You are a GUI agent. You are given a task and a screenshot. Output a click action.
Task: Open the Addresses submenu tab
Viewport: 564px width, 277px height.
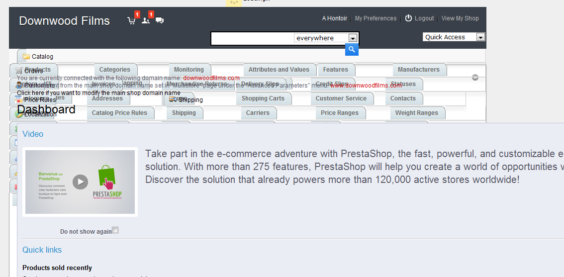(x=108, y=98)
